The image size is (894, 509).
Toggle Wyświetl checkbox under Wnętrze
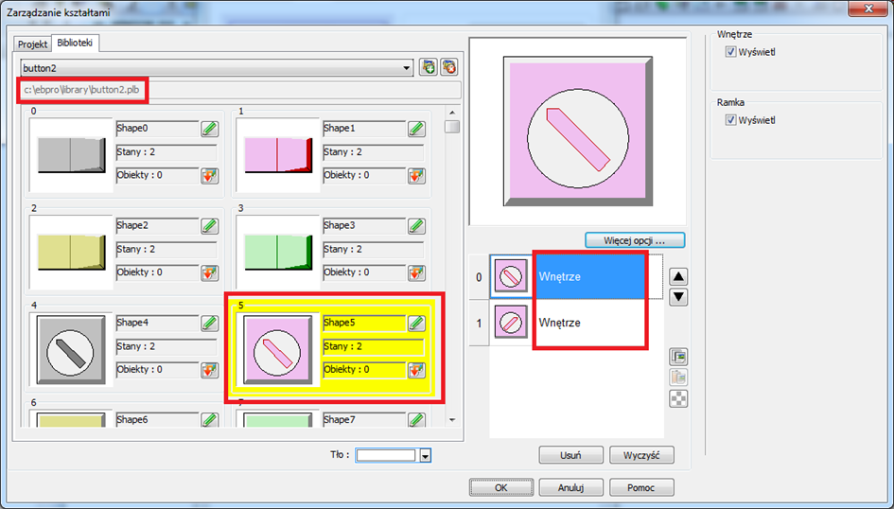click(731, 52)
